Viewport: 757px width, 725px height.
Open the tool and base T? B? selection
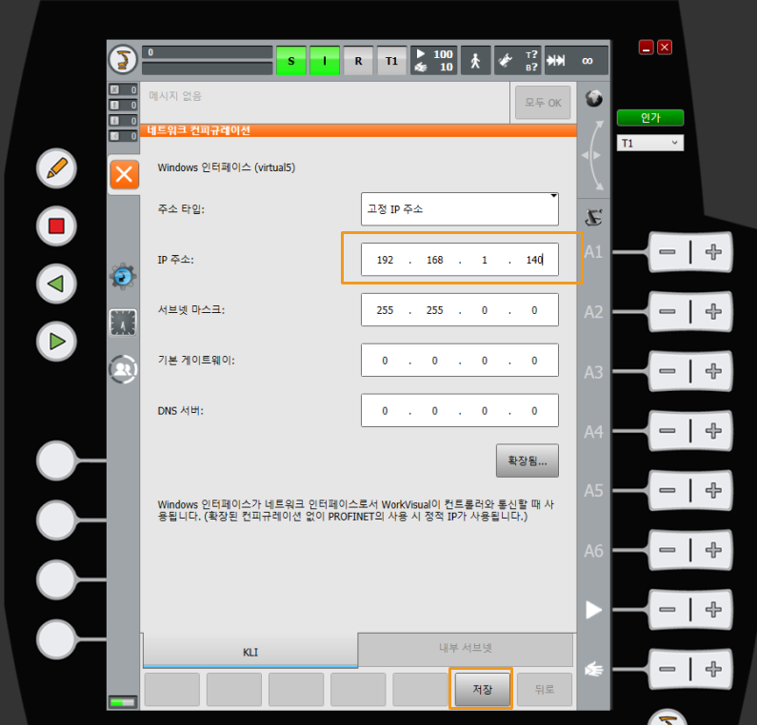(518, 61)
